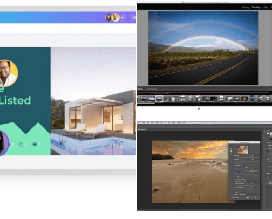
Task: Click the man's avatar in the design header
Action: pos(115,17)
